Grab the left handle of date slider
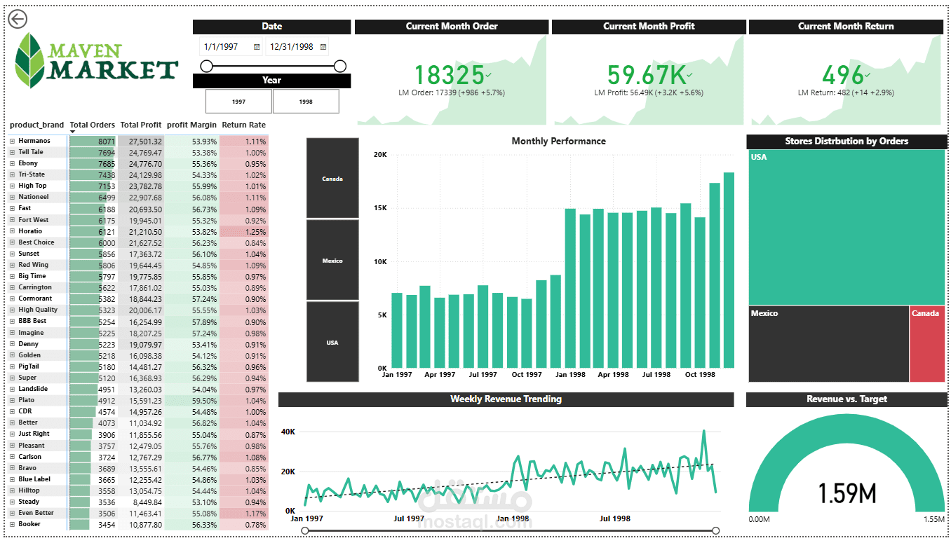The image size is (951, 543). (x=206, y=66)
